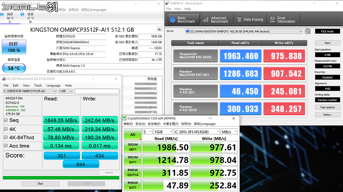Click the 1963.460 sequential read result

click(241, 56)
